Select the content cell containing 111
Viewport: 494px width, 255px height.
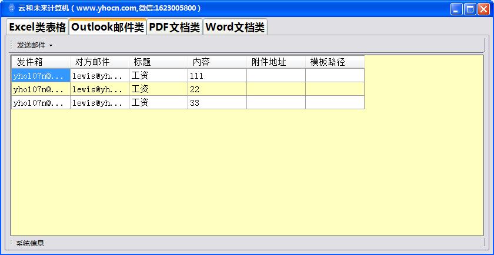pyautogui.click(x=217, y=75)
